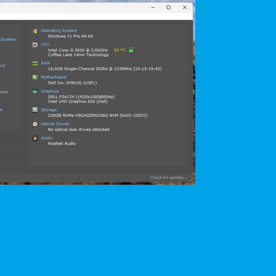Viewport: 276px width, 276px height.
Task: Click the Graphics monitor icon
Action: (x=35, y=91)
